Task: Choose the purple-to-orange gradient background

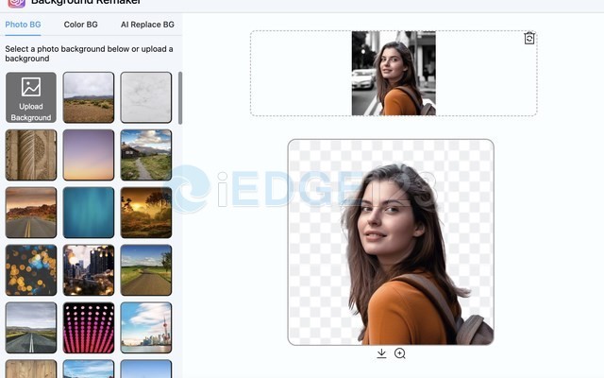Action: click(89, 155)
